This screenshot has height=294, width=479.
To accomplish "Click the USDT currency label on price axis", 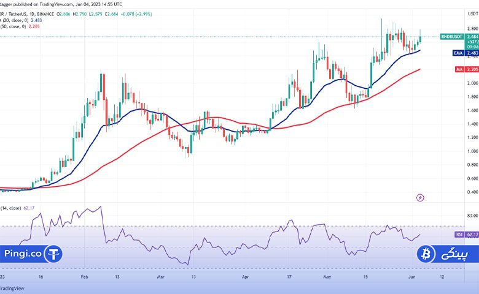I will coord(473,13).
